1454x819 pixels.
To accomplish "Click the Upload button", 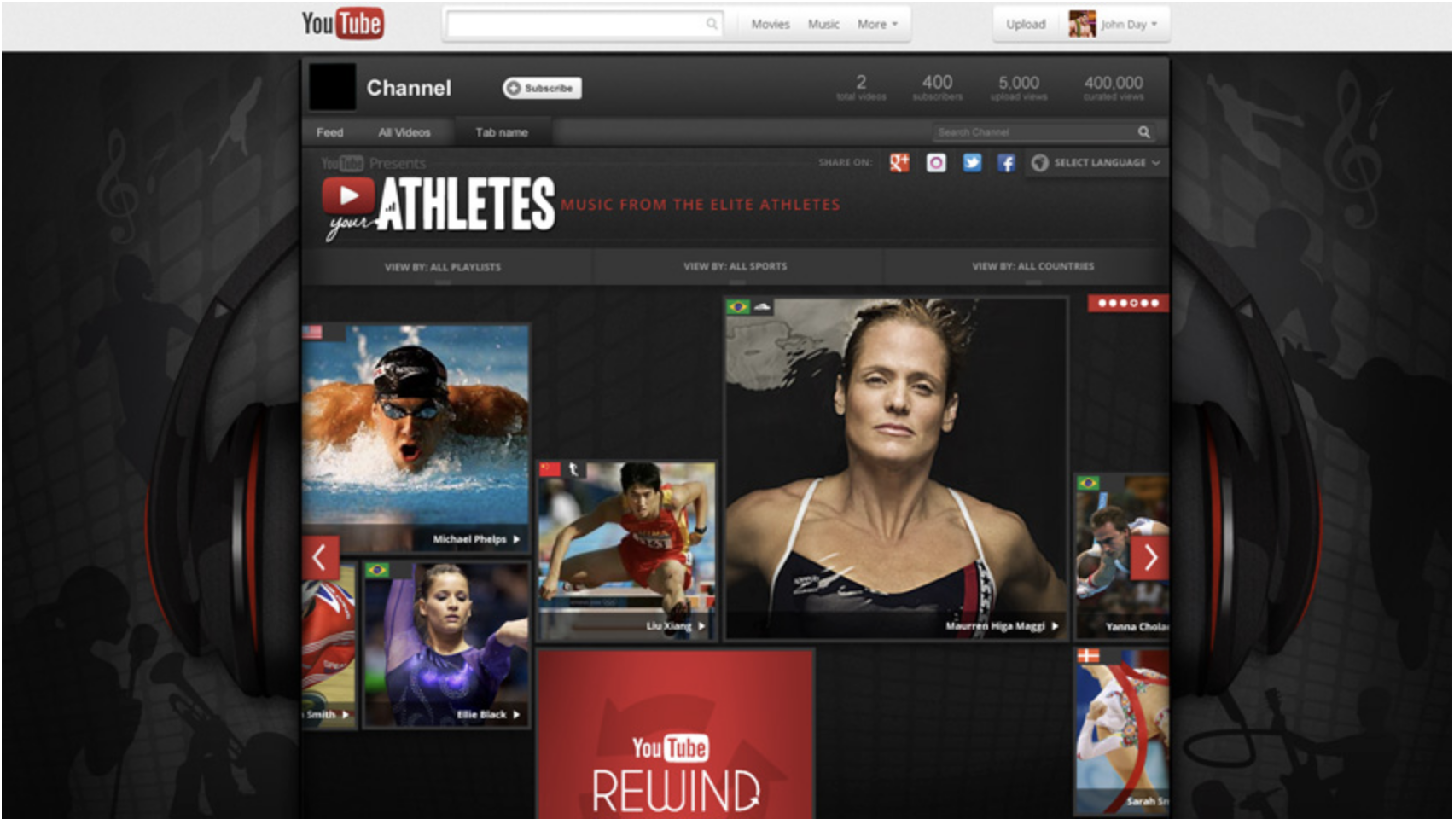I will tap(1026, 24).
